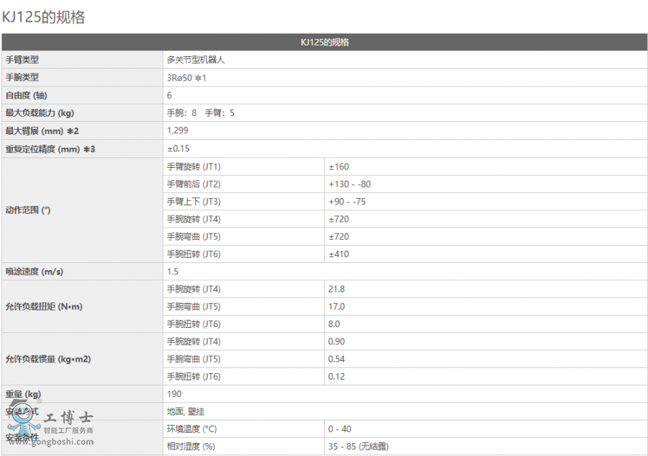This screenshot has height=456, width=648.
Task: Click the inertia value 0.12
Action: pos(336,377)
